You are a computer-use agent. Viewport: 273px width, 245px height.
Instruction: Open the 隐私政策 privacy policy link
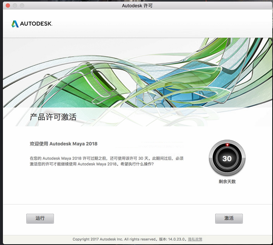click(x=195, y=239)
